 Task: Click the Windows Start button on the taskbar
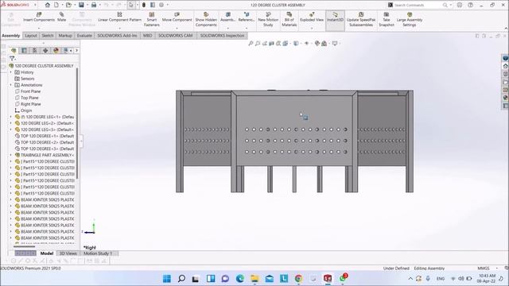[167, 279]
